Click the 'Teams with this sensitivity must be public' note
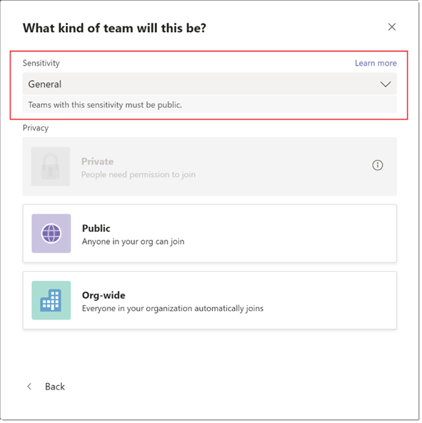The height and width of the screenshot is (423, 422). pyautogui.click(x=105, y=105)
